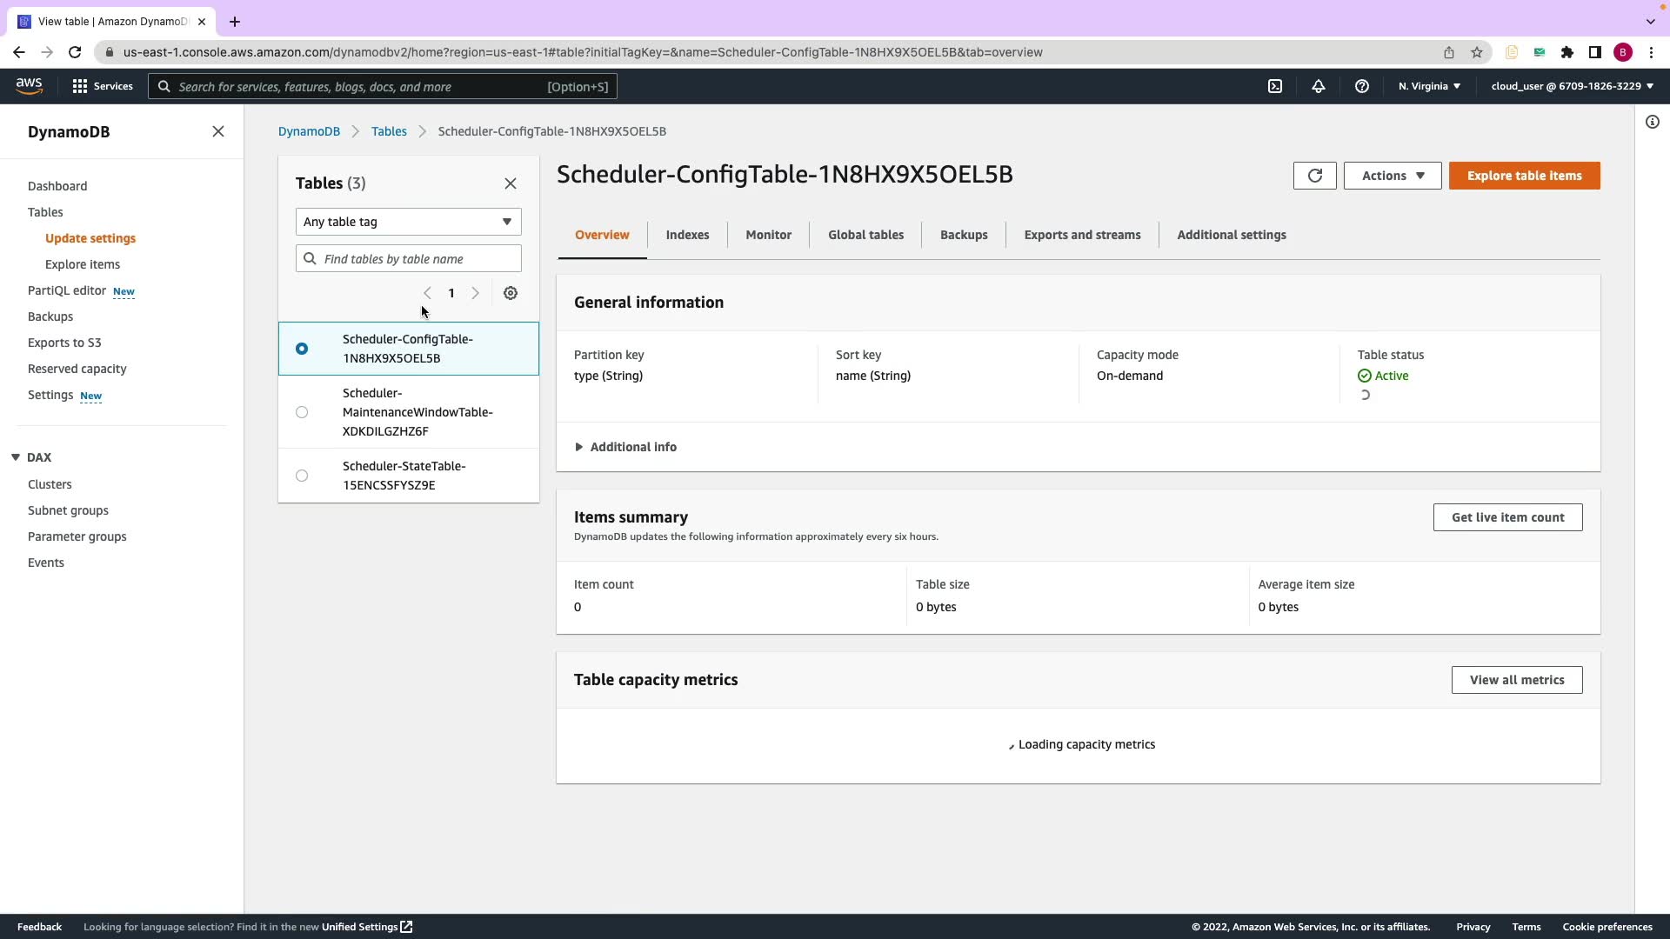The width and height of the screenshot is (1670, 939).
Task: Open the info panel icon at right edge
Action: pos(1652,122)
